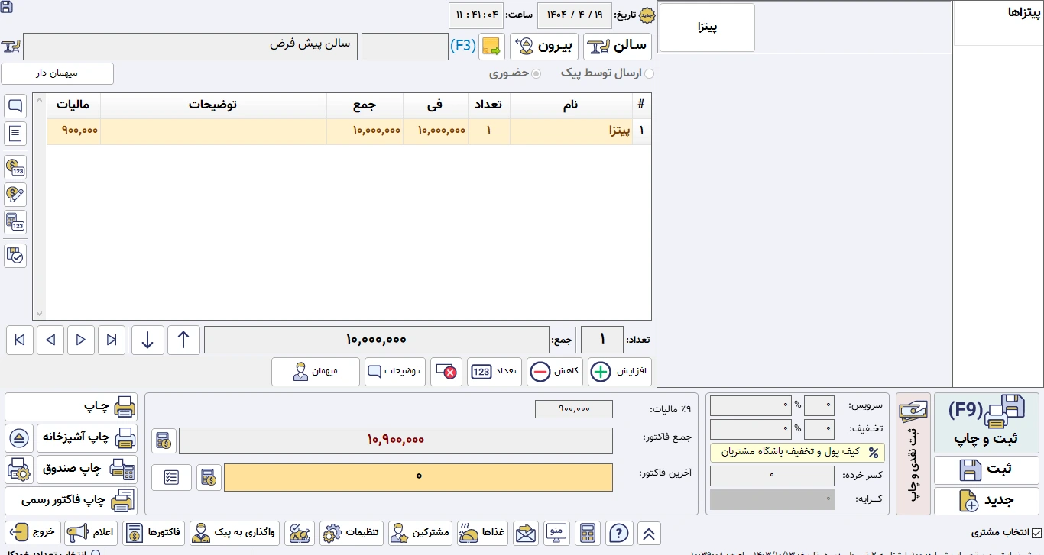This screenshot has width=1044, height=555.
Task: Click the 'افزایش' increase button
Action: click(x=619, y=372)
